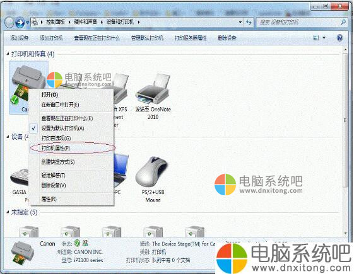
Task: Click 添加打印机 toolbar button
Action: [51, 38]
